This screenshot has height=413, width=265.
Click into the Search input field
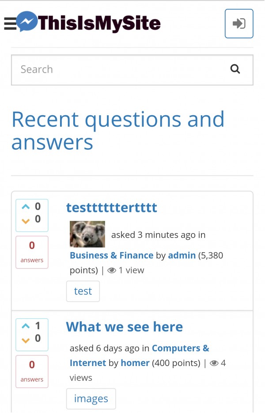tap(119, 70)
